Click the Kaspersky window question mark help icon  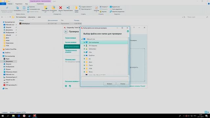coord(134,28)
